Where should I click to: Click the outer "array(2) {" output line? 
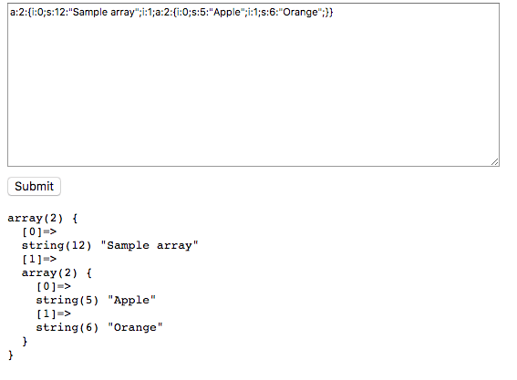click(x=43, y=218)
